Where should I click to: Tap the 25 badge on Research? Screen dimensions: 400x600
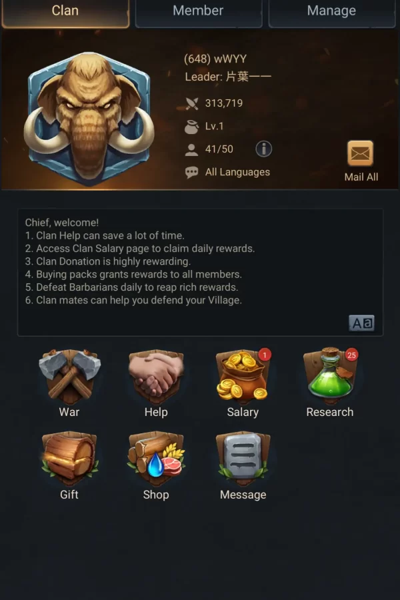(351, 355)
